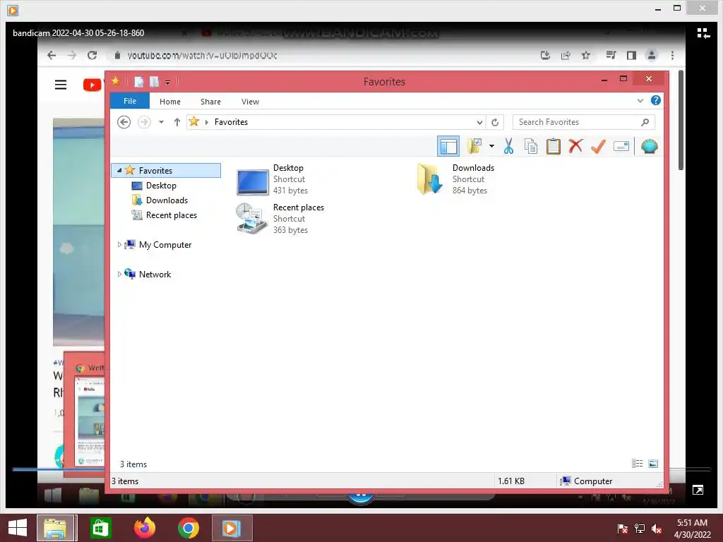Open File Explorer from taskbar

56,528
